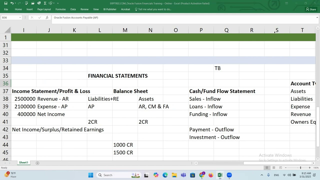Run Spelling check from quick access toolbar
320x180 pixels.
click(26, 3)
